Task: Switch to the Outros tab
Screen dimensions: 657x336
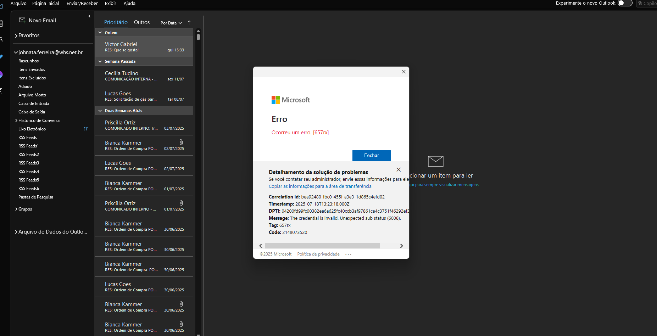Action: [141, 22]
